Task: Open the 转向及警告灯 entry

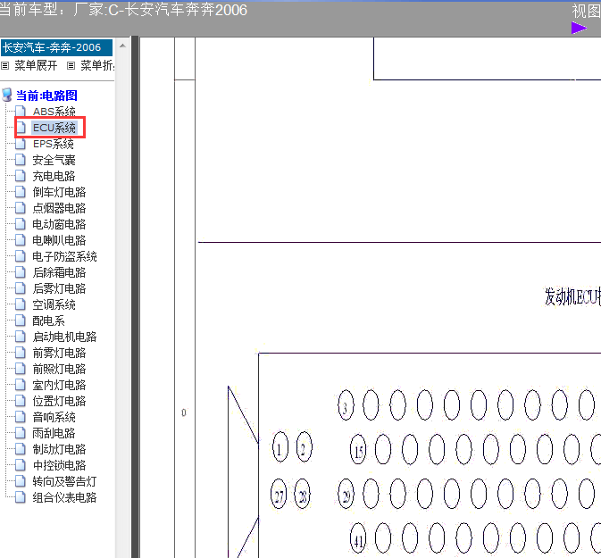Action: click(65, 482)
